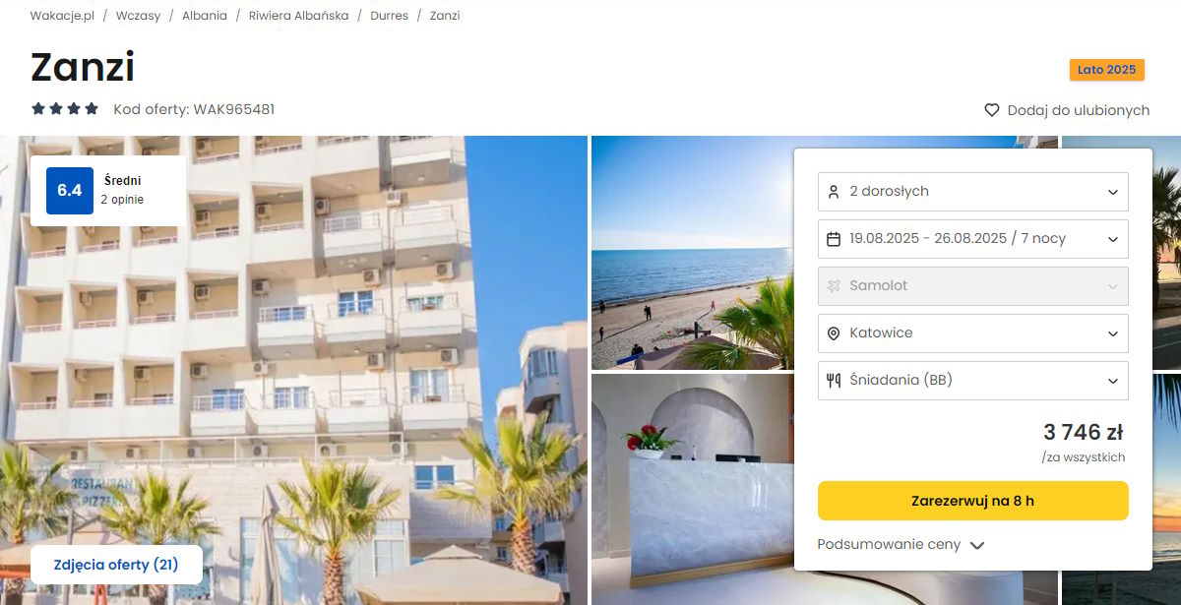Open the Albania breadcrumb link
1181x605 pixels.
[205, 16]
